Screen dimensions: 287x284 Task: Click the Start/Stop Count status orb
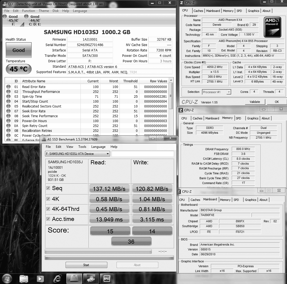click(x=8, y=101)
